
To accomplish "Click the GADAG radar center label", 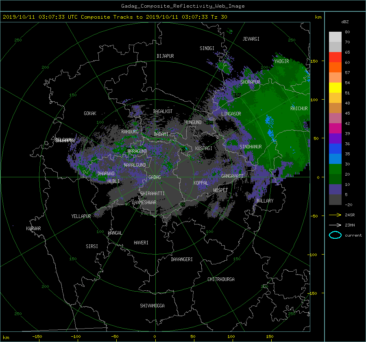I will pyautogui.click(x=155, y=177).
